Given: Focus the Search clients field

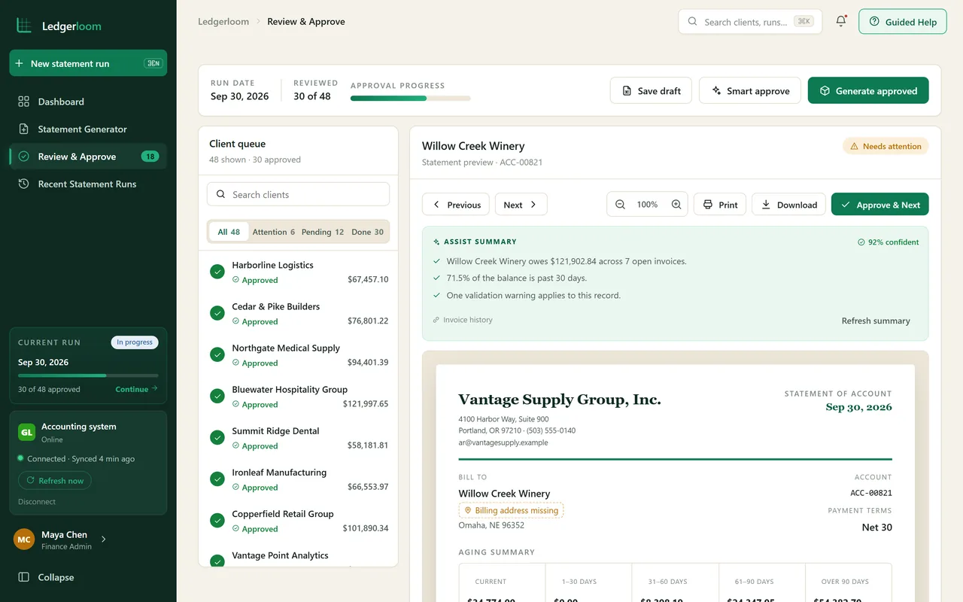Looking at the screenshot, I should tap(298, 194).
